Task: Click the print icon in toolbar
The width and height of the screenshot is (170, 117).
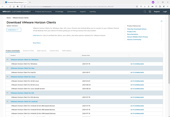Action: click(18, 7)
